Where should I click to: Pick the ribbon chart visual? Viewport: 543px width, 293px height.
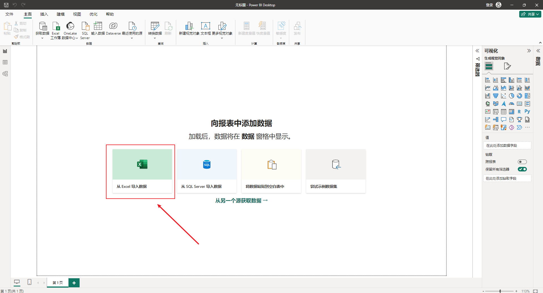[527, 88]
